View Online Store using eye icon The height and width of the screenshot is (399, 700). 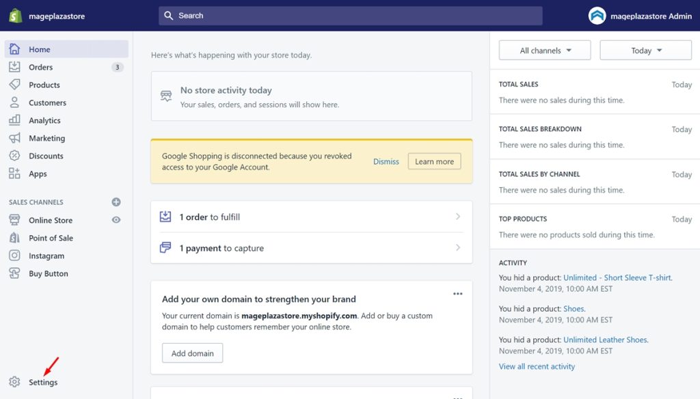click(x=116, y=220)
